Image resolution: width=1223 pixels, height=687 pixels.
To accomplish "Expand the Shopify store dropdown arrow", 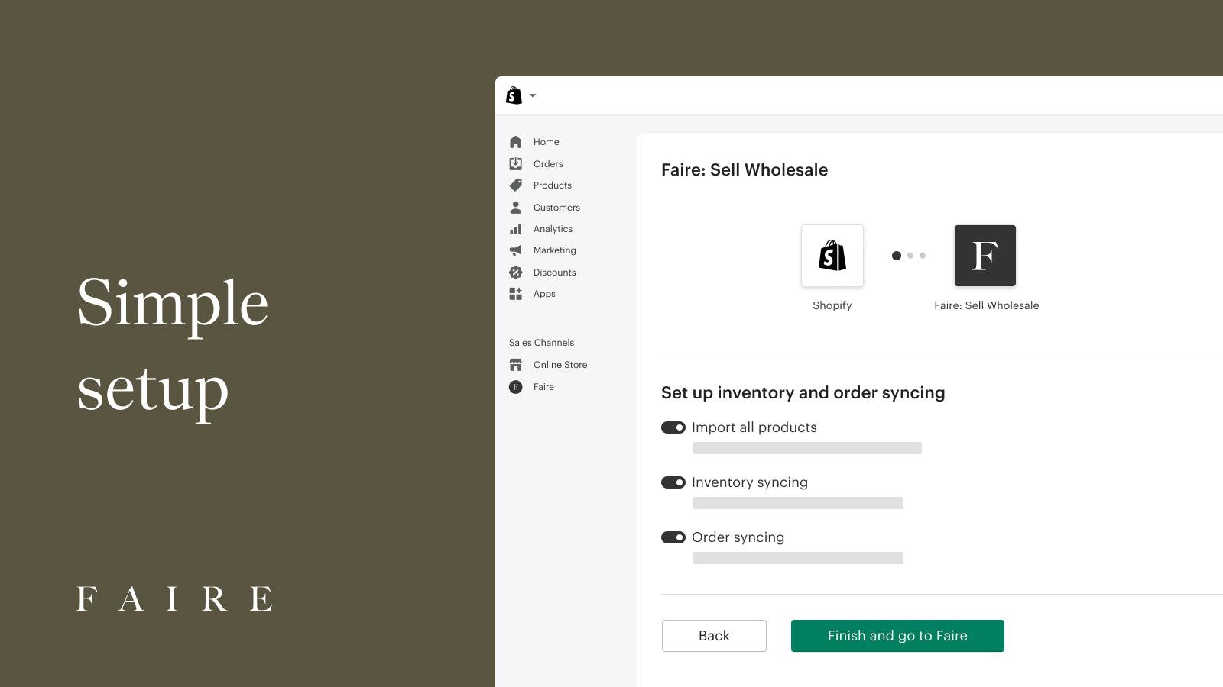I will point(533,95).
